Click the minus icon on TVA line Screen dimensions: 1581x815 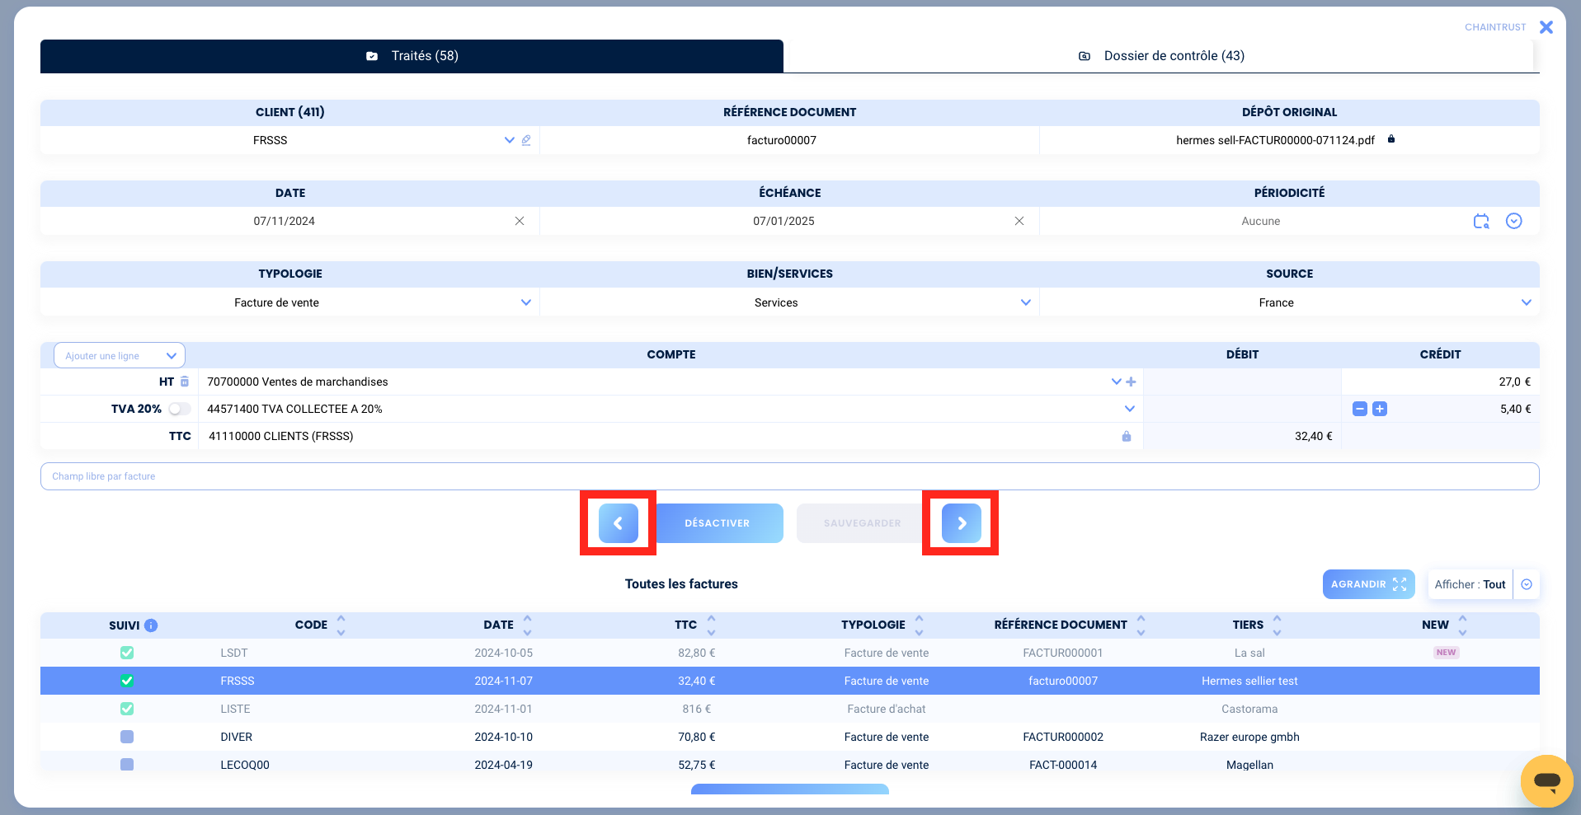(1360, 409)
